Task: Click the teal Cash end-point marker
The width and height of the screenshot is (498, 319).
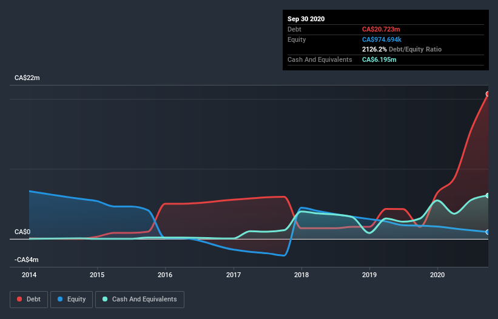Action: [488, 195]
